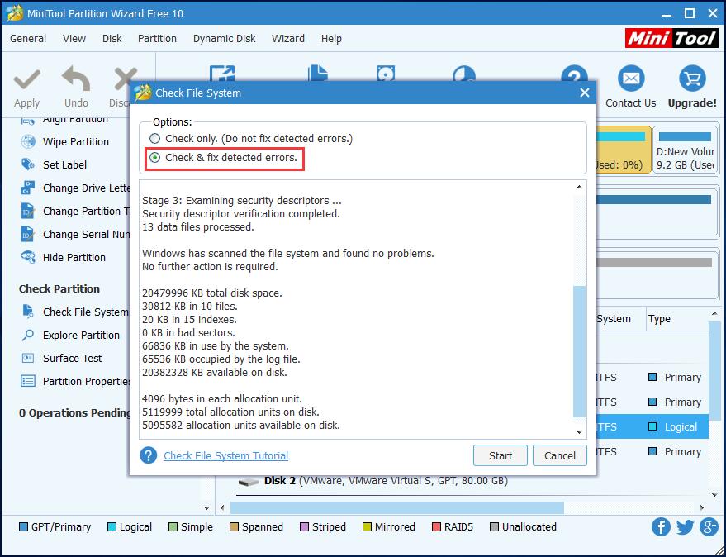Click the results log vertical scrollbar thumb

(579, 351)
